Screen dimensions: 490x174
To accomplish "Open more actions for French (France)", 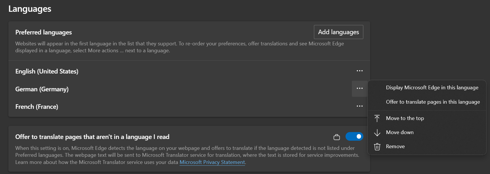I will tap(360, 106).
